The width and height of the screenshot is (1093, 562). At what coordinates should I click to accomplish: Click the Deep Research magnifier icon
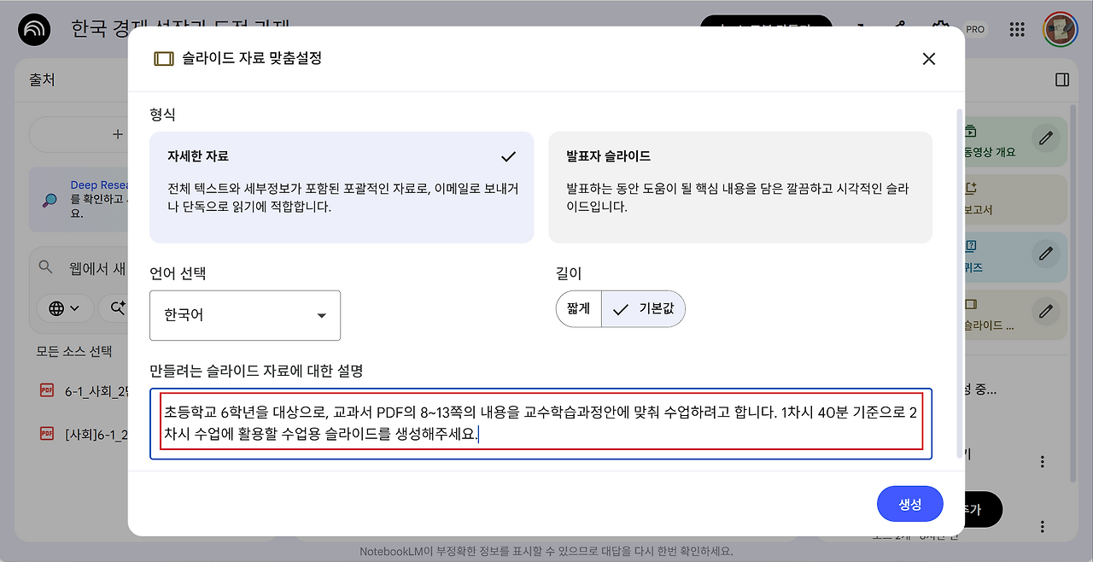click(50, 201)
